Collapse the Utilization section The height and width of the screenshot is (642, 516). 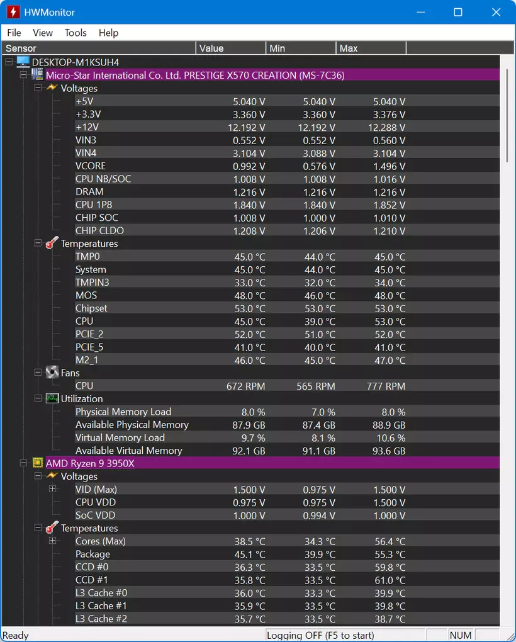coord(38,398)
